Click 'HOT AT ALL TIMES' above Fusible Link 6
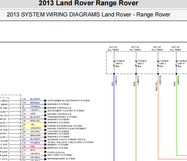Image resolution: width=187 pixels, height=161 pixels. click(113, 48)
